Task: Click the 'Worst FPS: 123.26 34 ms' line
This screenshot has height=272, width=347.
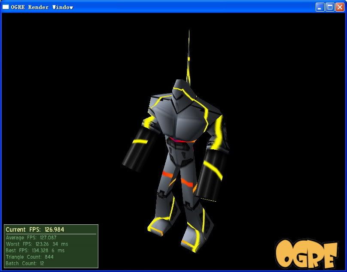Action: point(37,244)
